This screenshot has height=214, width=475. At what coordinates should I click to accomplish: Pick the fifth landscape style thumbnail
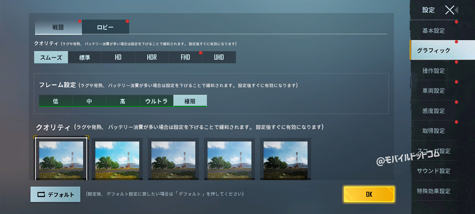point(285,159)
